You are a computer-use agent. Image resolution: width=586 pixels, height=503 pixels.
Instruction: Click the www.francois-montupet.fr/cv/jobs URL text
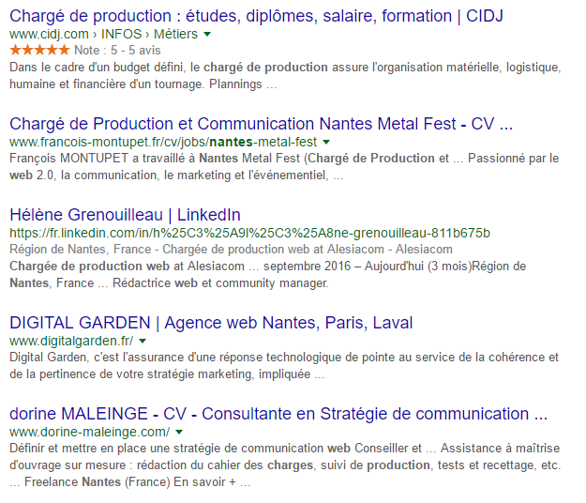163,142
